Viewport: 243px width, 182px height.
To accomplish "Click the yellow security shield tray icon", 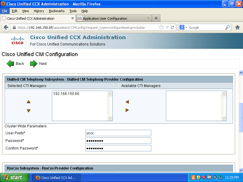I will click(198, 177).
